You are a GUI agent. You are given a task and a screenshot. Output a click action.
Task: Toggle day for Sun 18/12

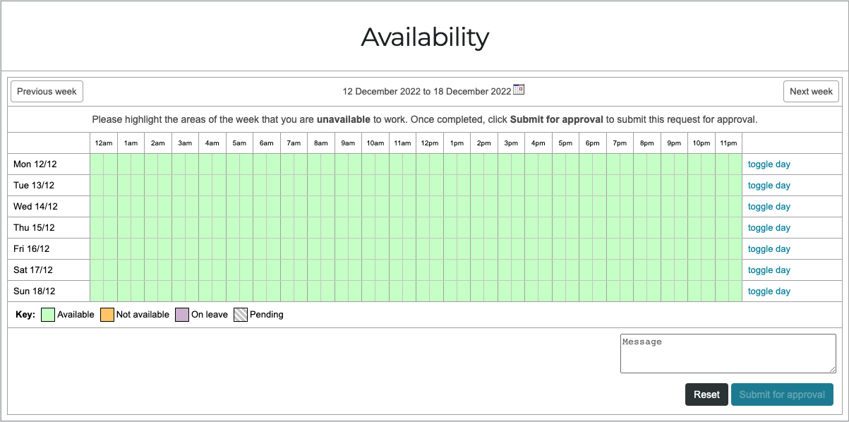769,291
